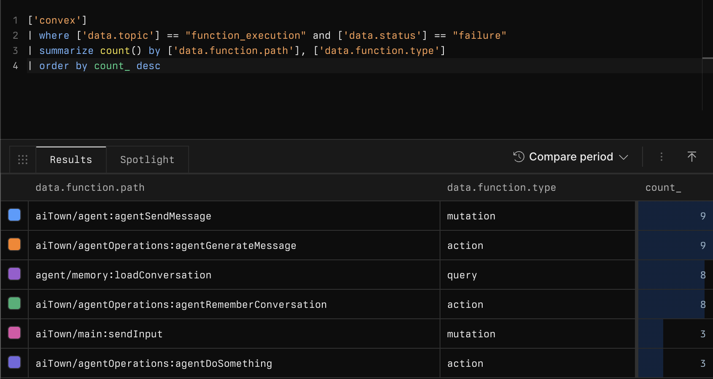The height and width of the screenshot is (379, 713).
Task: Click the pink swatch beside aiTown/main:sendInput
Action: (14, 333)
